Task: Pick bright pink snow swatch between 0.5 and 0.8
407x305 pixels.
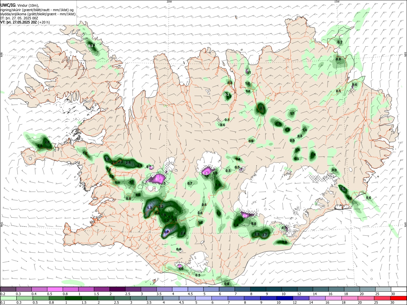Action: [55, 289]
